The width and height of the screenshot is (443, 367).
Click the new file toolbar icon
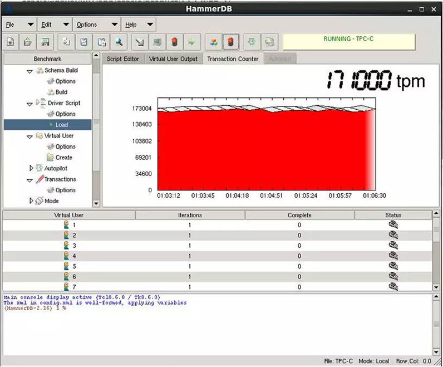11,42
